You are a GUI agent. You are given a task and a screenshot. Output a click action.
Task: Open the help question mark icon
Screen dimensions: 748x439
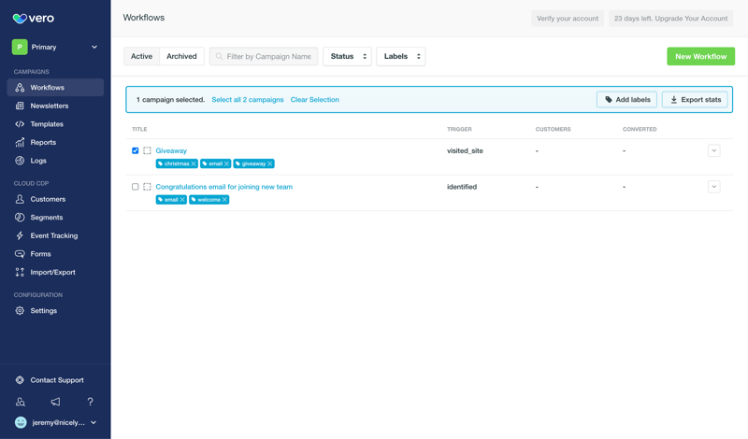[x=90, y=402]
